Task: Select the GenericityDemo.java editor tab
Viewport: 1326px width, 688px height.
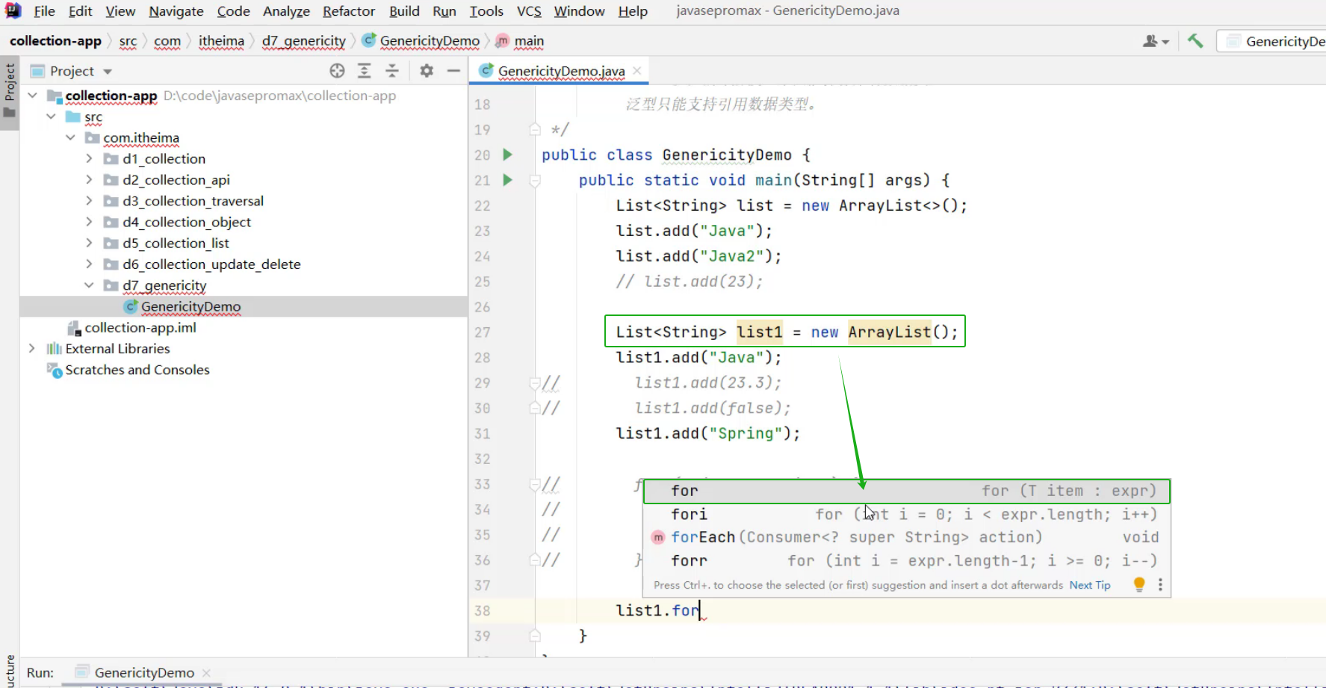Action: (560, 71)
